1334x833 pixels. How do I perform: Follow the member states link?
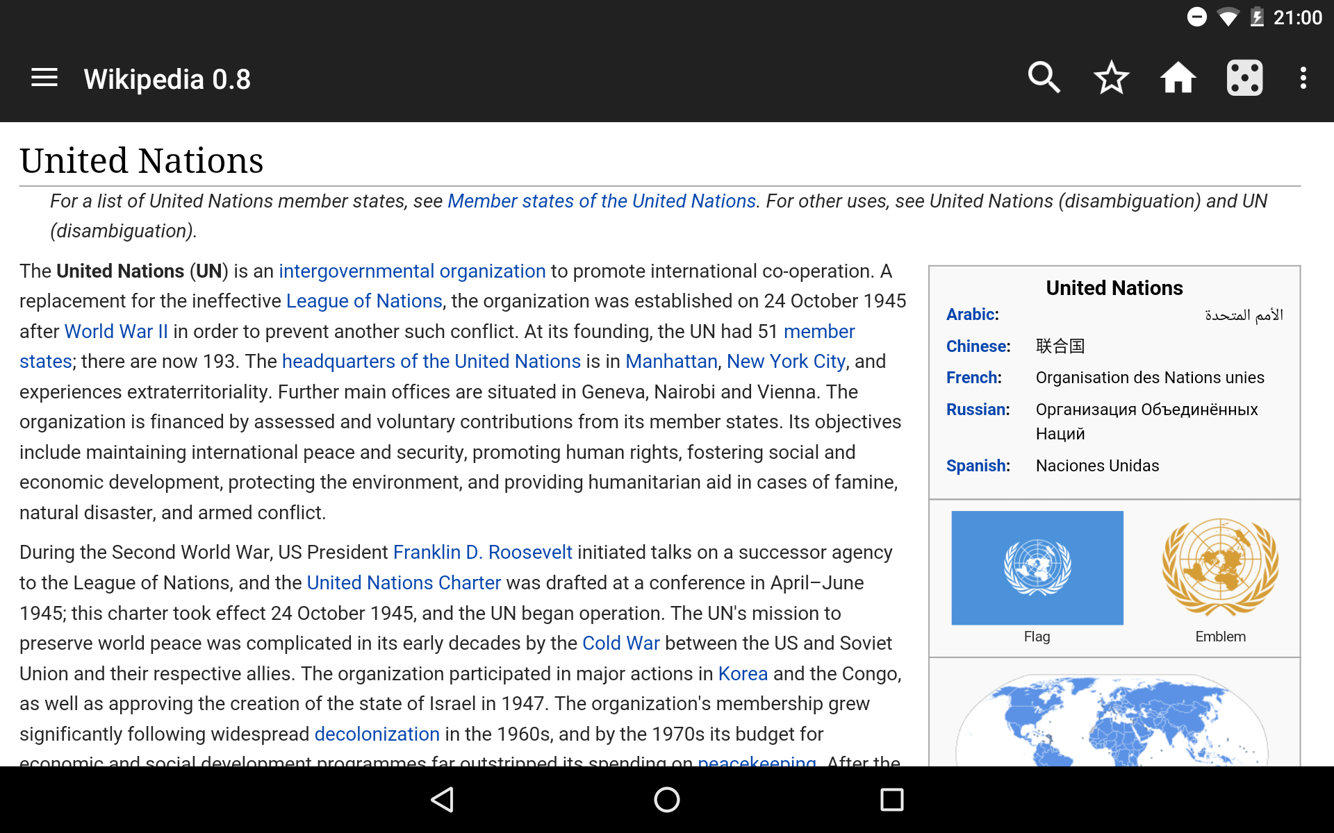tap(819, 331)
